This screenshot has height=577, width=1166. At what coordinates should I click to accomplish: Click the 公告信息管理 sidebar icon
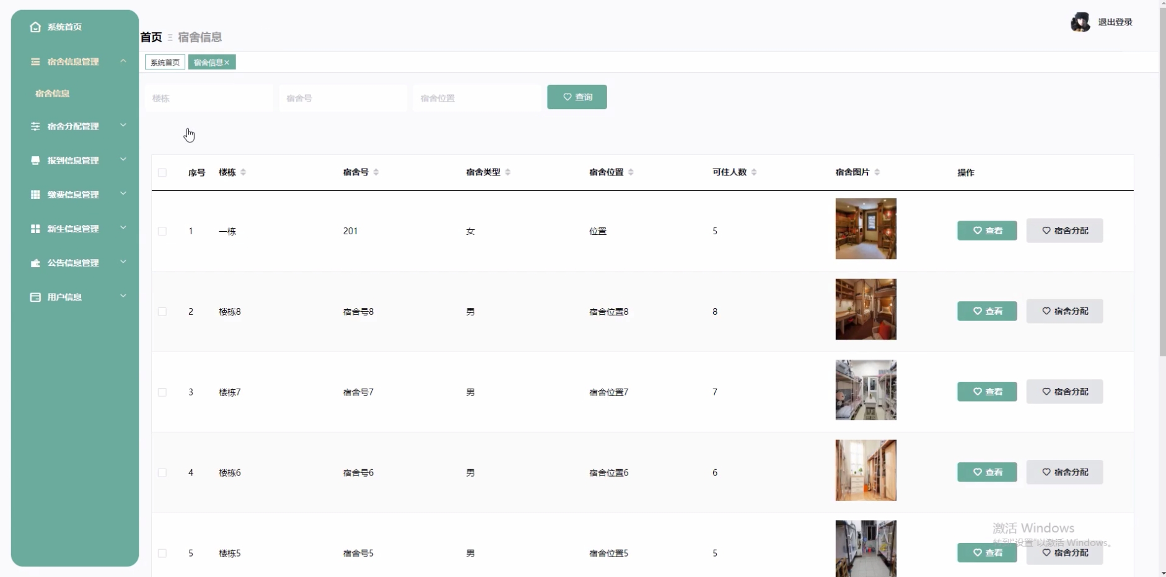(x=35, y=263)
